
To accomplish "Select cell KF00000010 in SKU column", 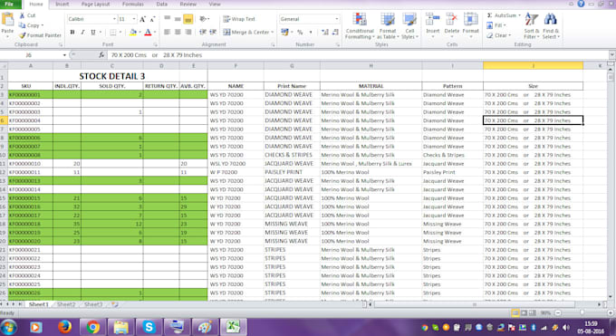I will (x=31, y=164).
